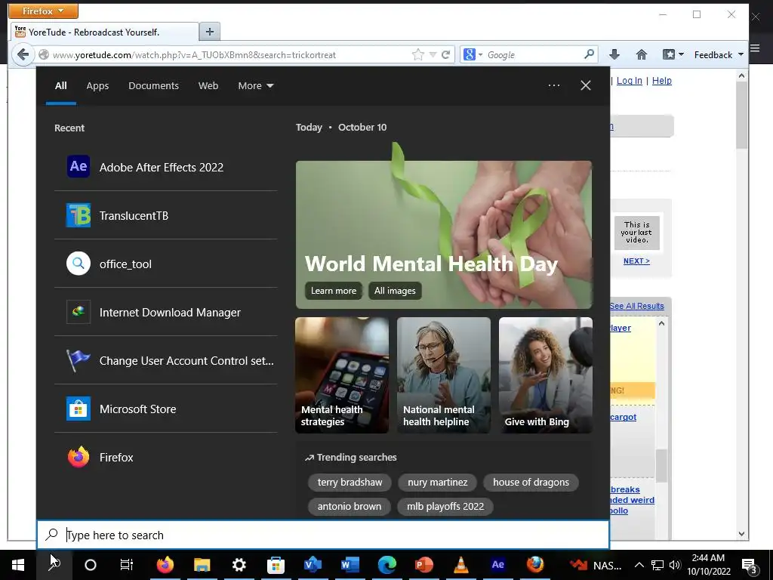773x580 pixels.
Task: Click Learn more on World Mental Health Day
Action: 333,291
